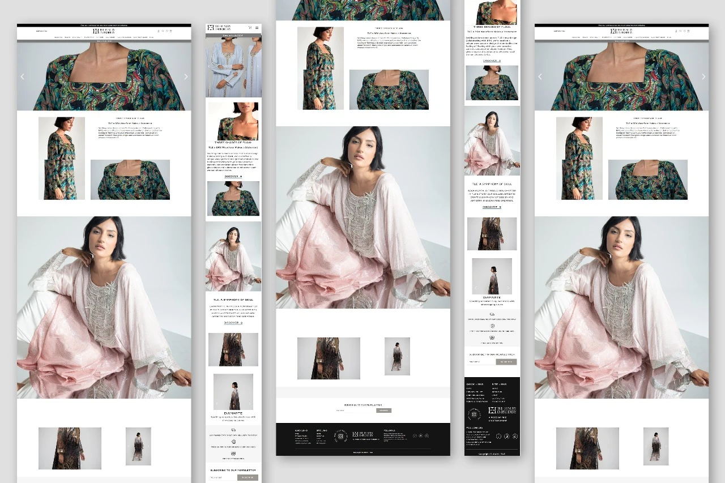Open Terms & Conditions in the mobile footer quick links
The width and height of the screenshot is (725, 483).
[x=477, y=401]
